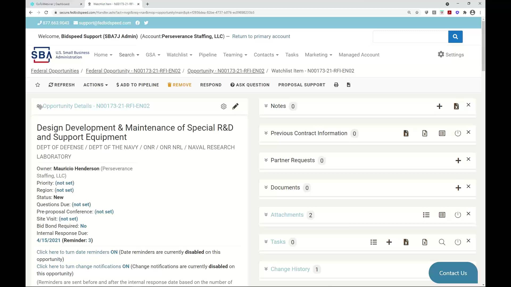Open the ACTIONS dropdown
Viewport: 511px width, 287px height.
pos(95,85)
